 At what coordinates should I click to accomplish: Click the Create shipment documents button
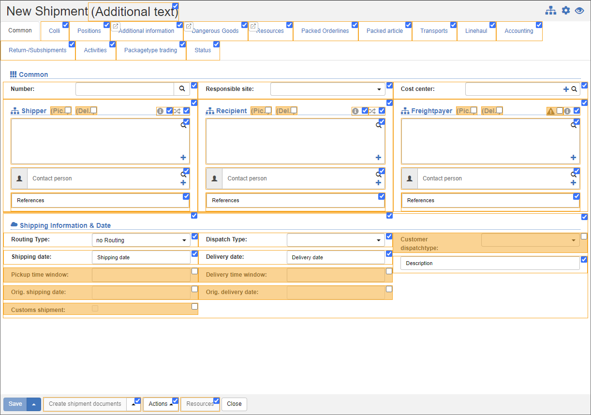pos(85,404)
